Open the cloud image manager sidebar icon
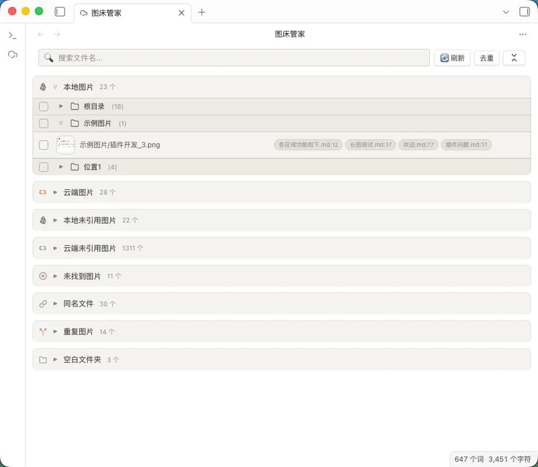The width and height of the screenshot is (538, 467). (13, 55)
